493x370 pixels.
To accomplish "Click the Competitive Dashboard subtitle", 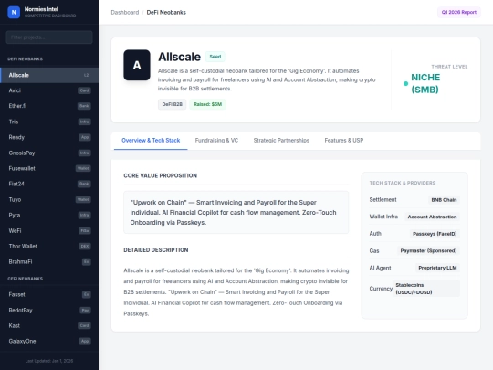I will pyautogui.click(x=50, y=16).
